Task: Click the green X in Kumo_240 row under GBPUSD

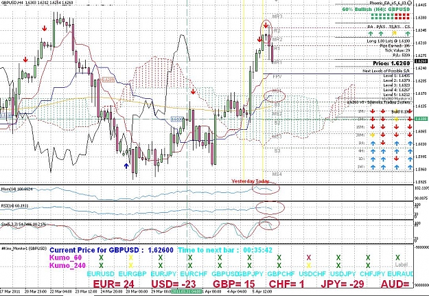Action: (220, 265)
